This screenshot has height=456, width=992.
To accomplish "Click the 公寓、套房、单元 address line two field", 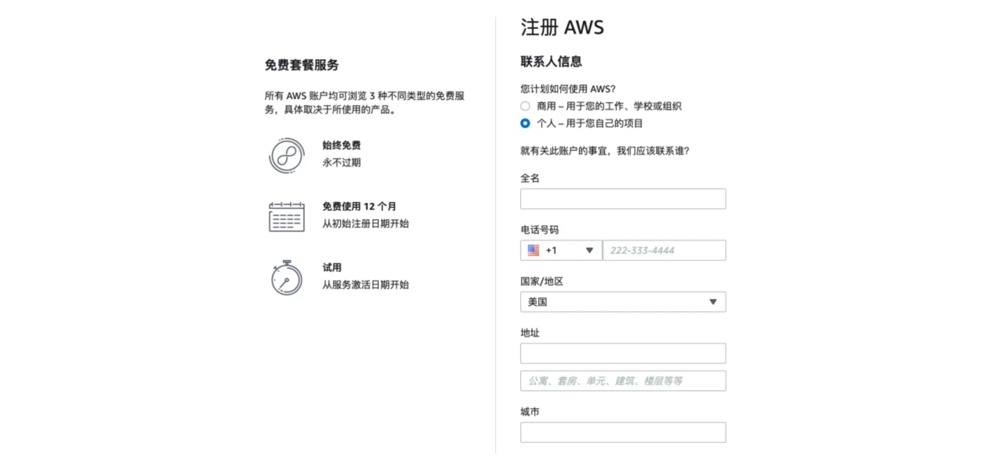I will pos(623,381).
